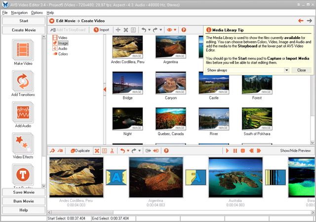Viewport: 316px width, 222px height.
Task: Select Video in the media tree
Action: click(60, 38)
